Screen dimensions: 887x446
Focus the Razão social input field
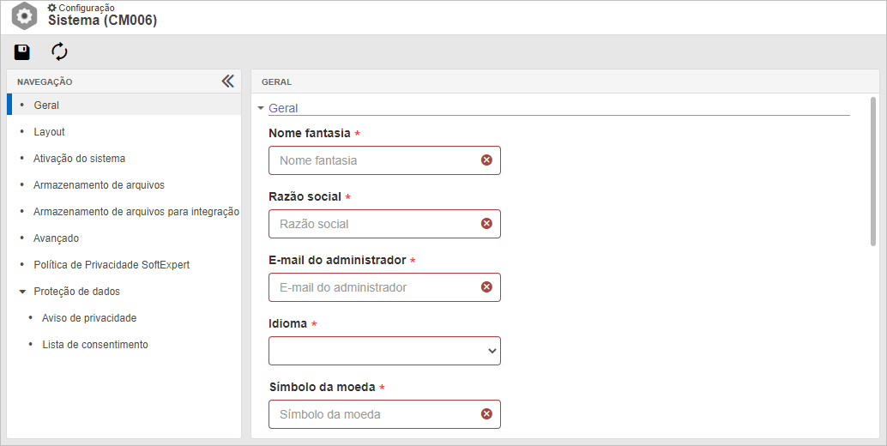click(x=384, y=223)
